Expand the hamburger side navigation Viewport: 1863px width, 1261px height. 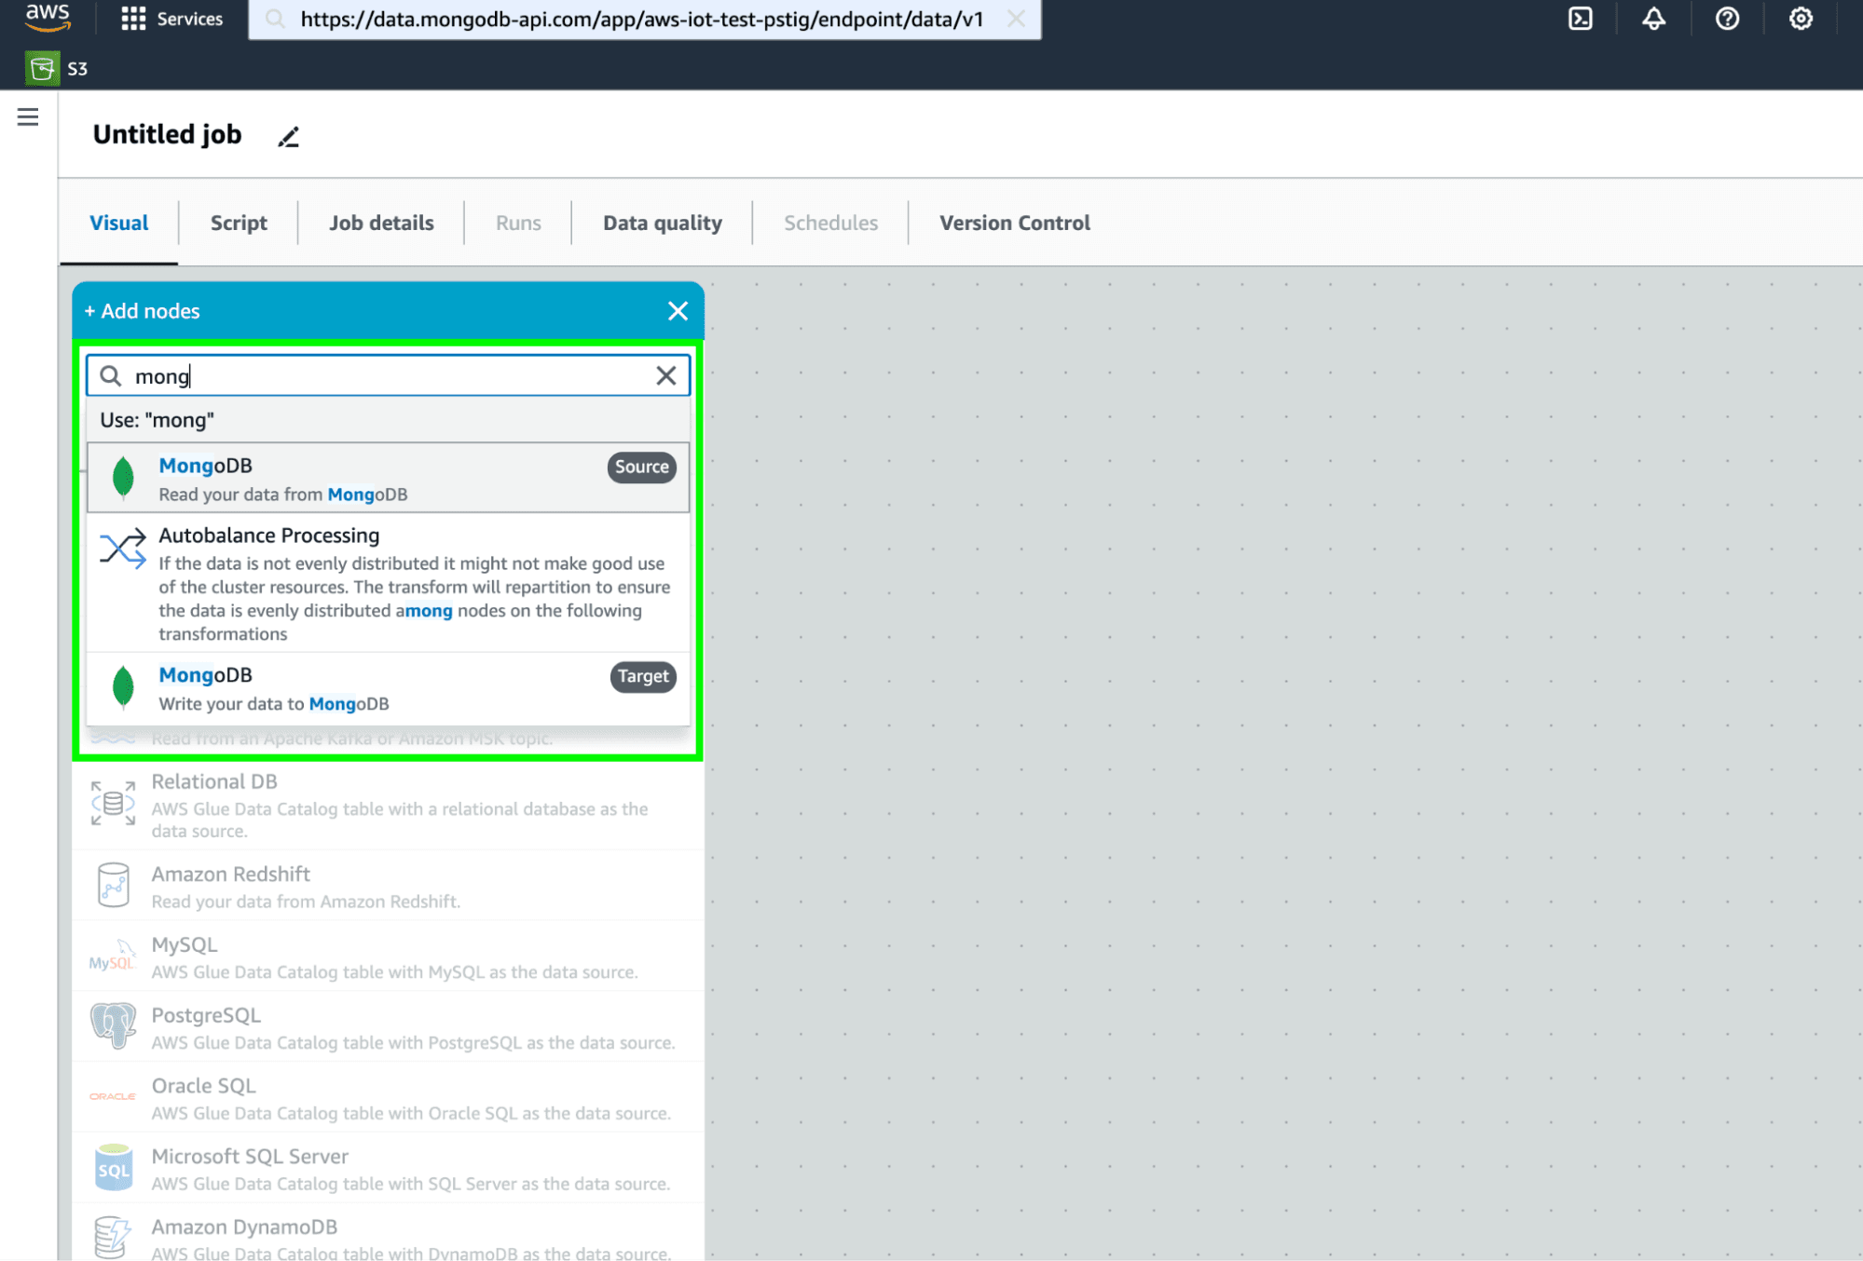pos(28,117)
